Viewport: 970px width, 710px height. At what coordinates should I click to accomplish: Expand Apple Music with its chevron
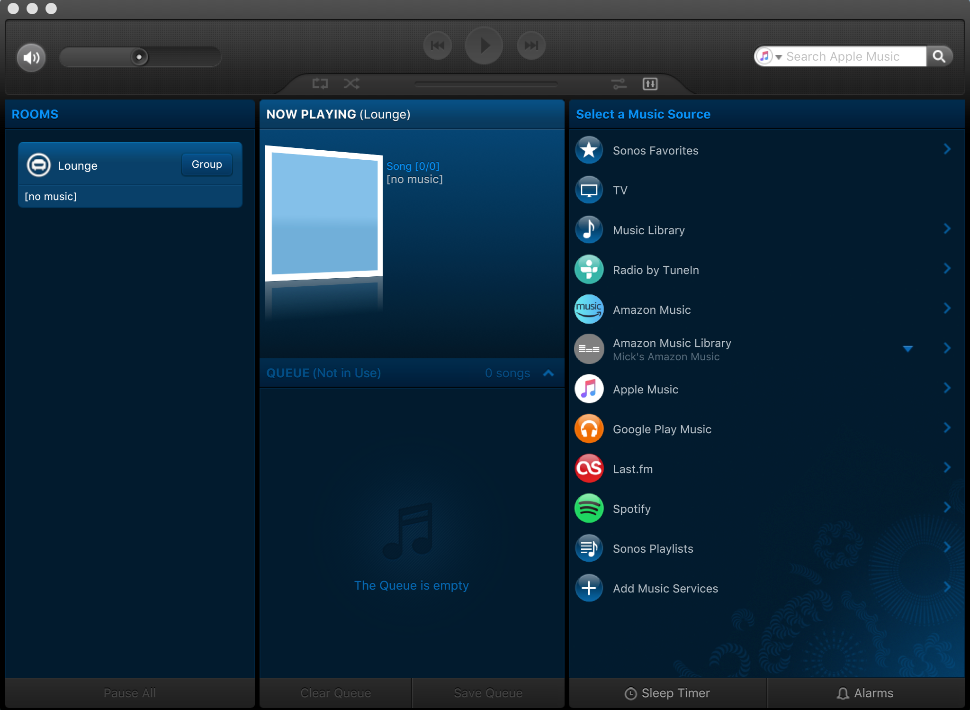click(x=947, y=388)
